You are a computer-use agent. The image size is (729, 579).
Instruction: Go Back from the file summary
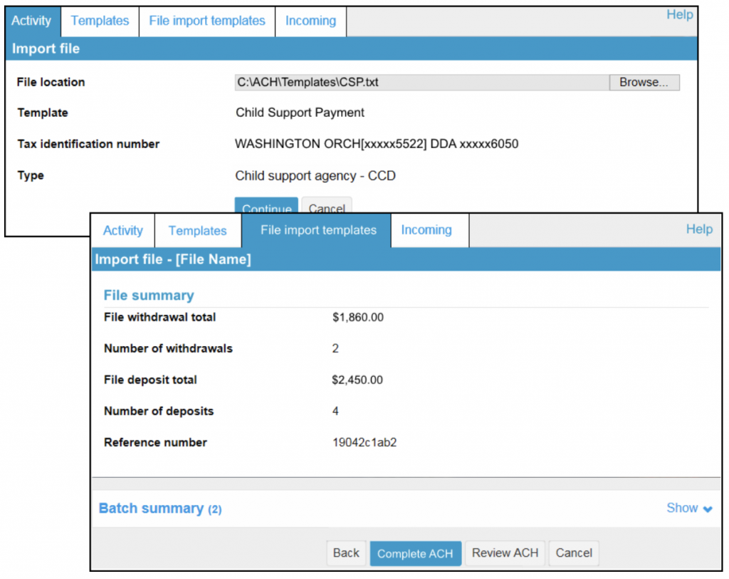pyautogui.click(x=346, y=553)
